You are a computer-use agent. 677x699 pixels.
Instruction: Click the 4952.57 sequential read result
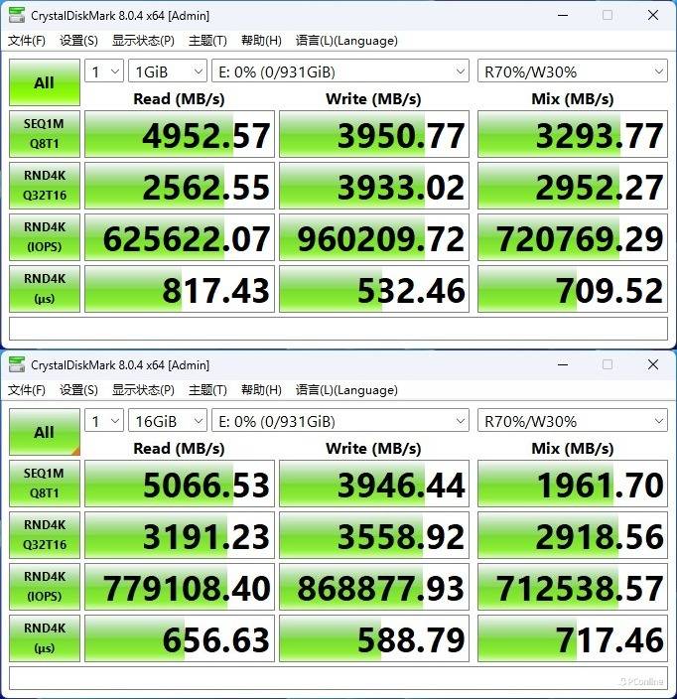click(x=180, y=134)
